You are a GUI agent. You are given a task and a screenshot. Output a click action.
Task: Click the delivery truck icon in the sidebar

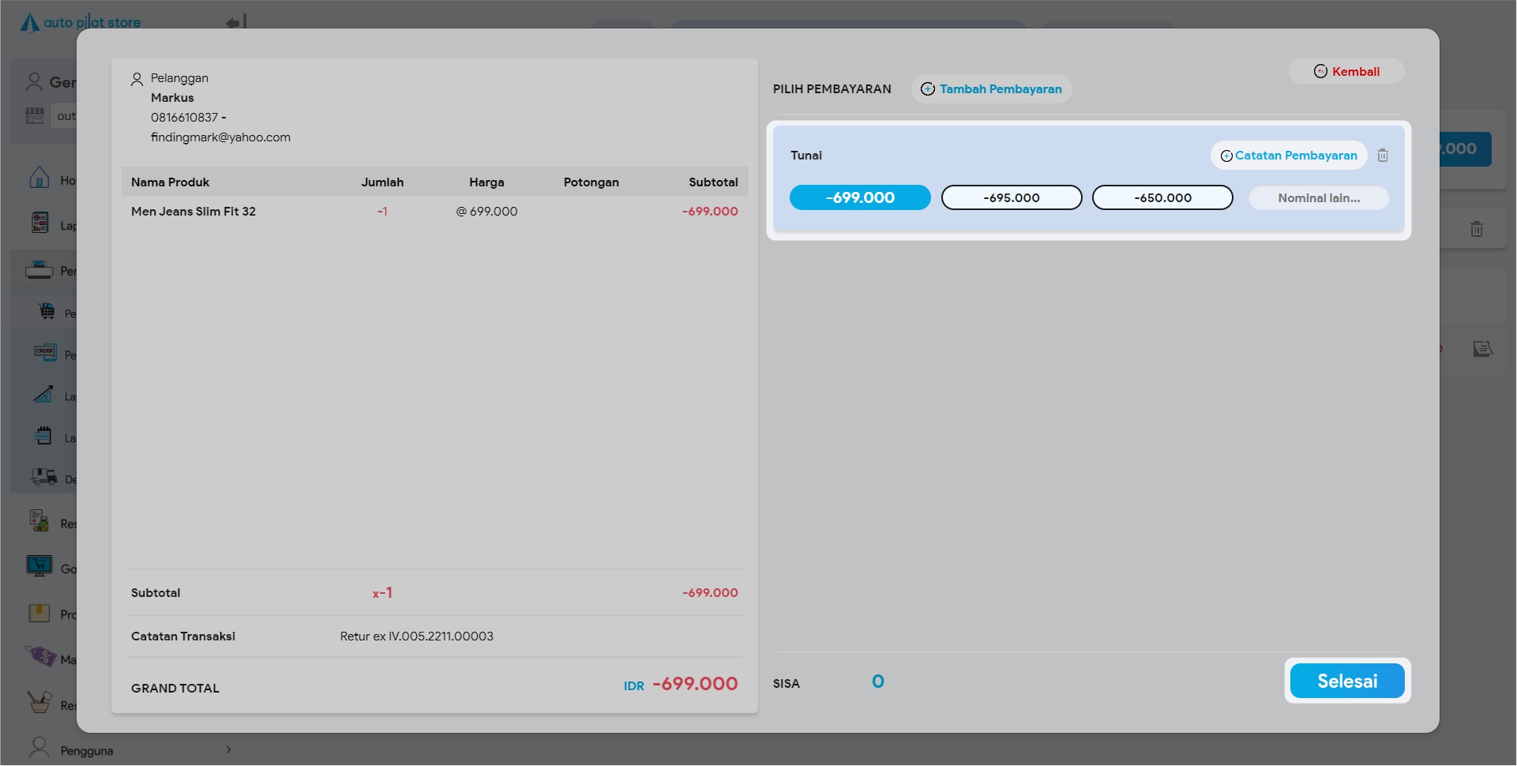44,477
